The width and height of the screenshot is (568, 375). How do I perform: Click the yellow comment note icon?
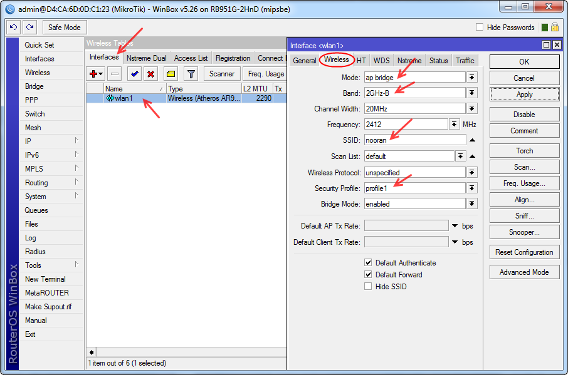[x=171, y=74]
